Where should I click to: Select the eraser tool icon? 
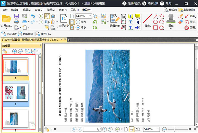point(180,22)
